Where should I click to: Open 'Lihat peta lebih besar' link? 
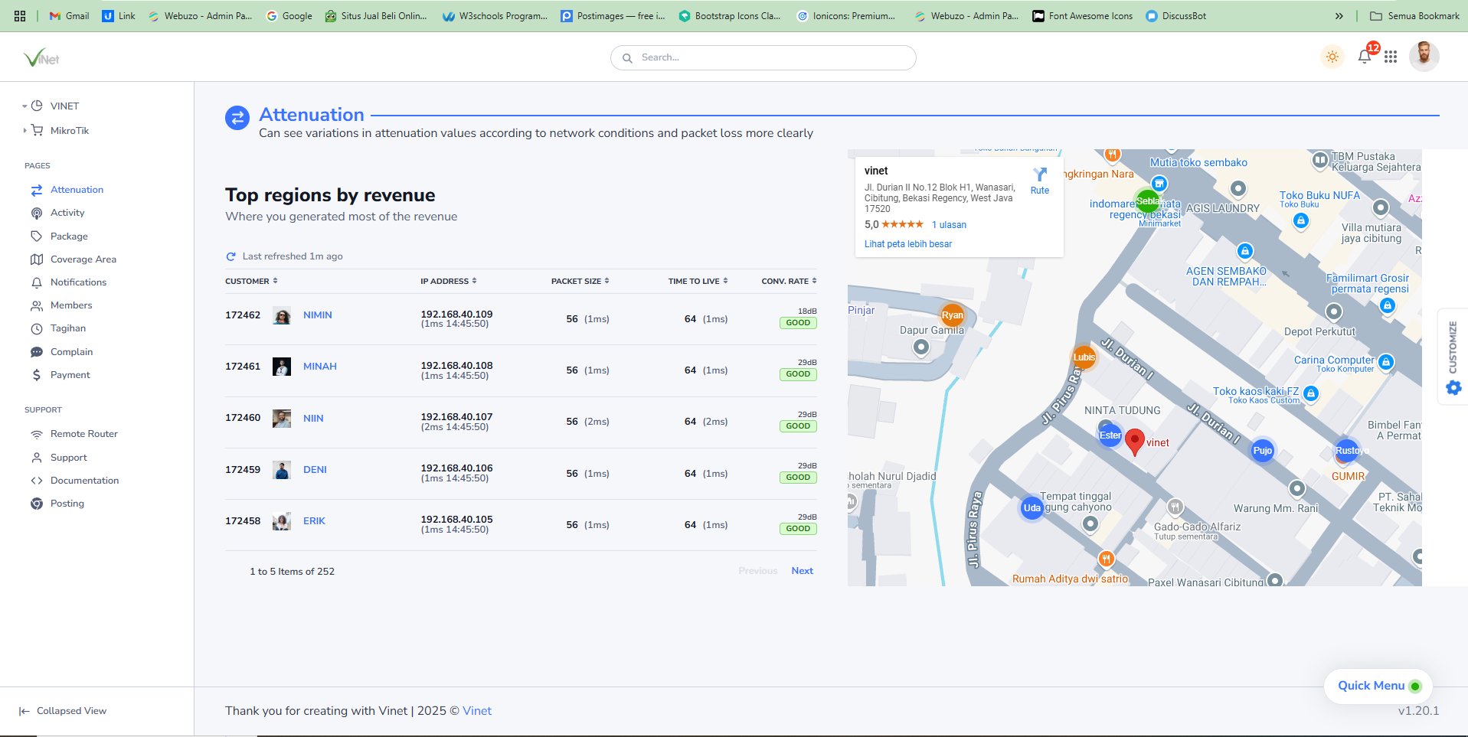[x=908, y=244]
